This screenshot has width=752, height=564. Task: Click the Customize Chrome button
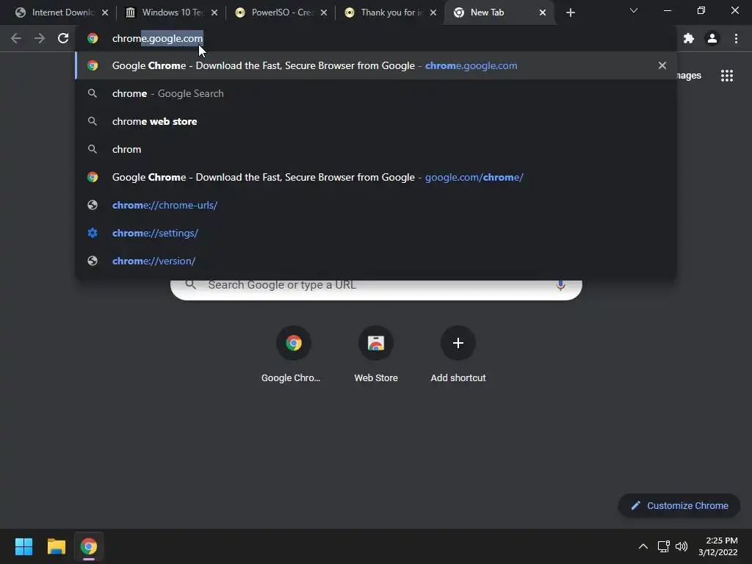(679, 505)
